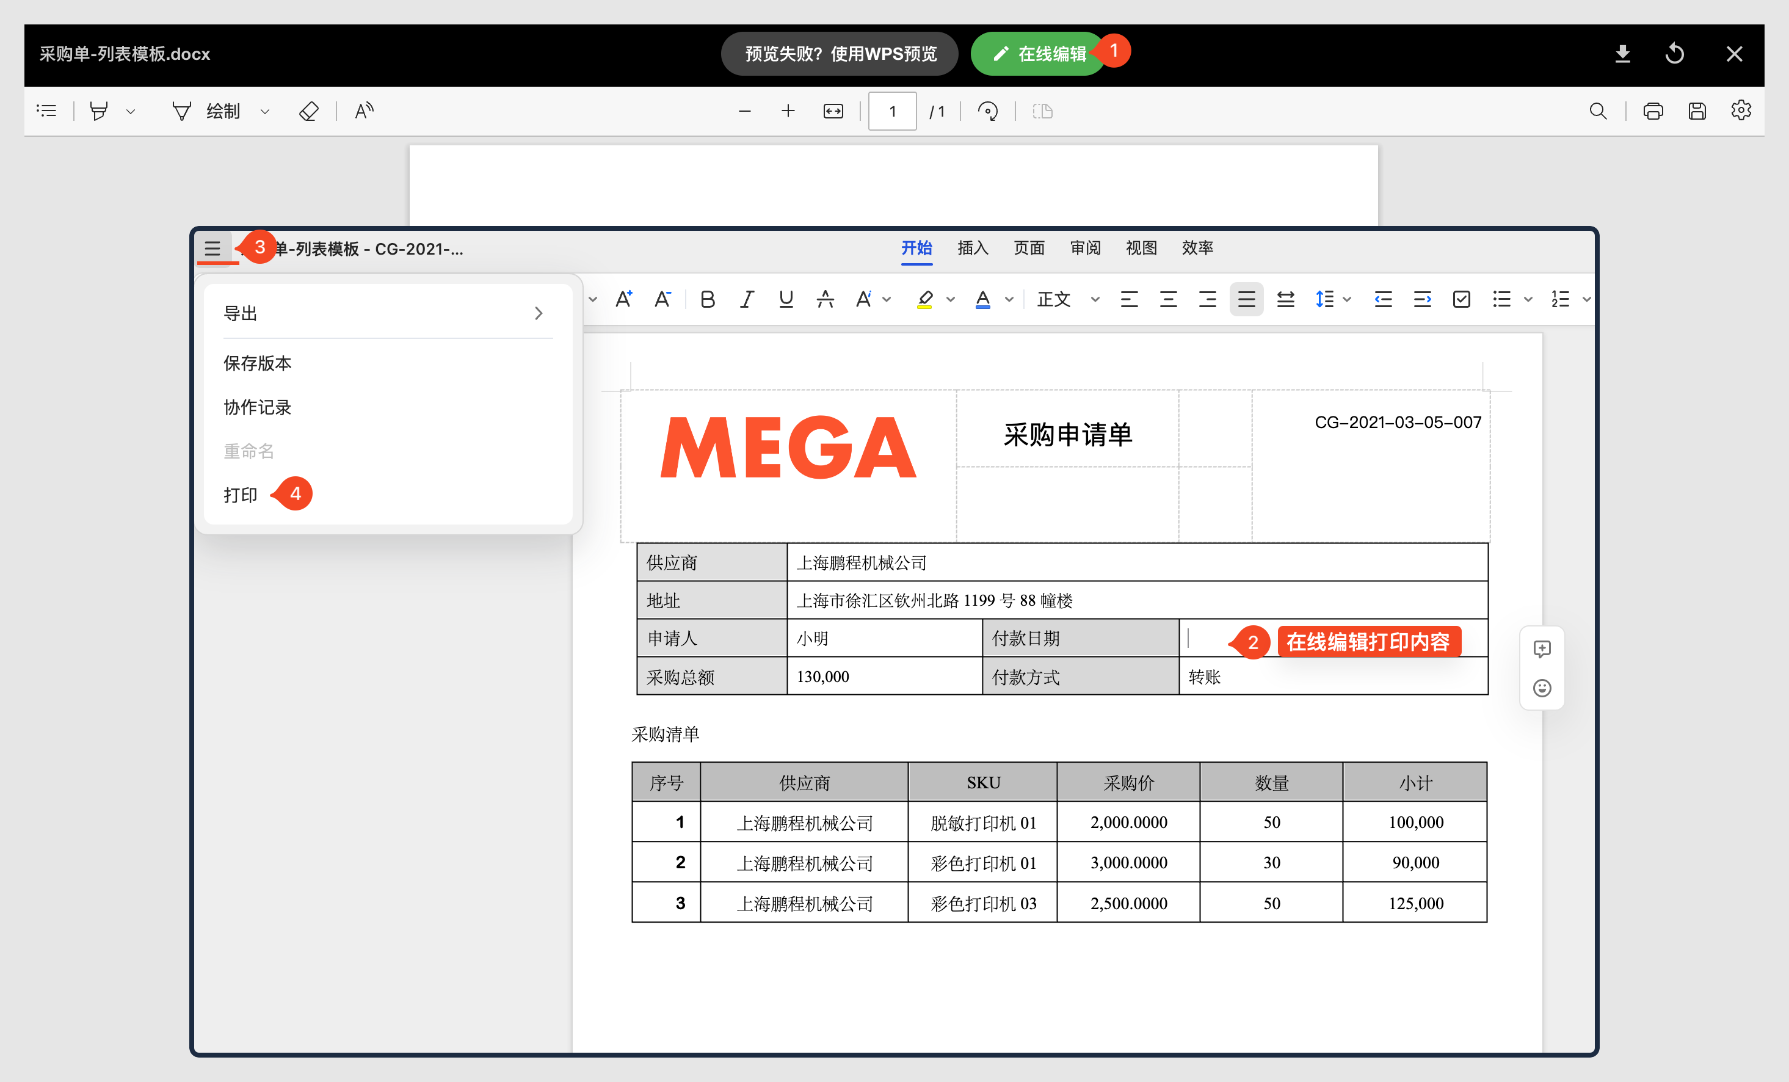Switch to the 页面 tab

point(1029,249)
